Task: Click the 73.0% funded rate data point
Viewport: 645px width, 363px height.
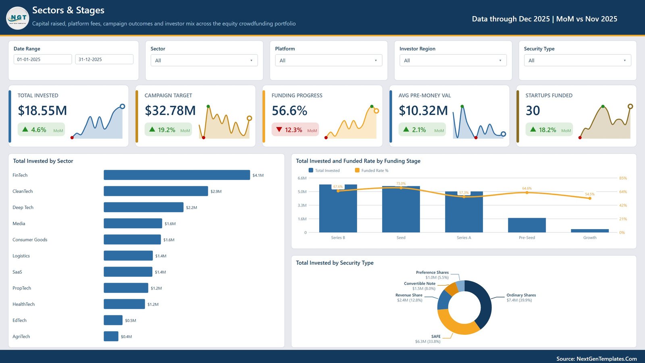Action: point(401,188)
